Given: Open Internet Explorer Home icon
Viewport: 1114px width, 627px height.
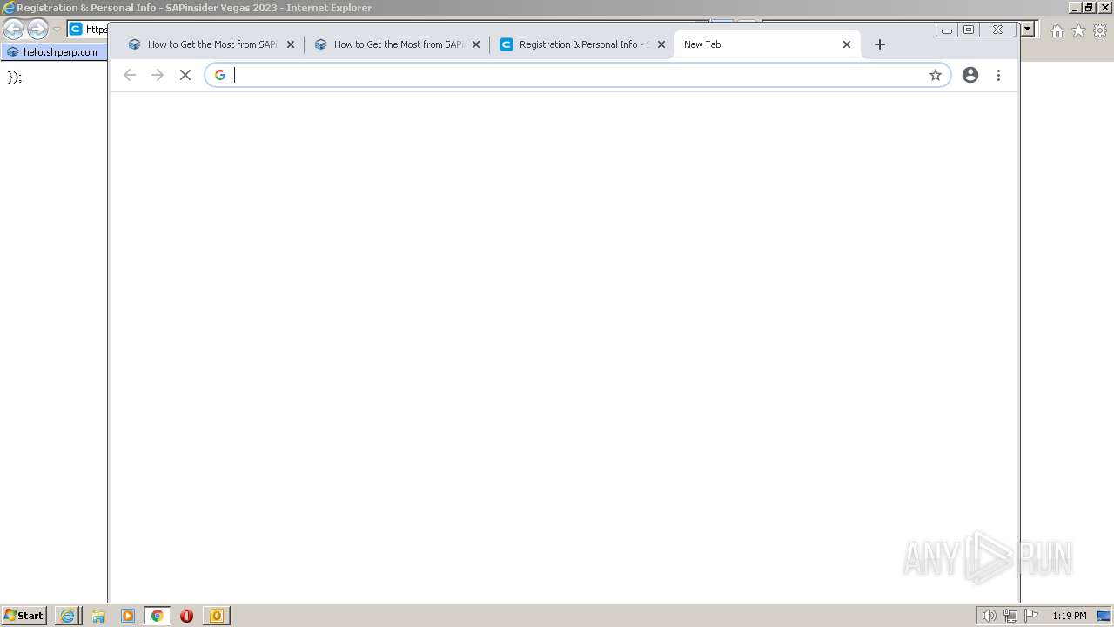Looking at the screenshot, I should [1057, 30].
